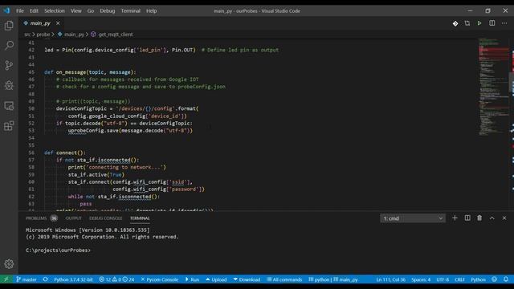This screenshot has width=514, height=289.
Task: Open the Debug menu
Action: (x=107, y=10)
